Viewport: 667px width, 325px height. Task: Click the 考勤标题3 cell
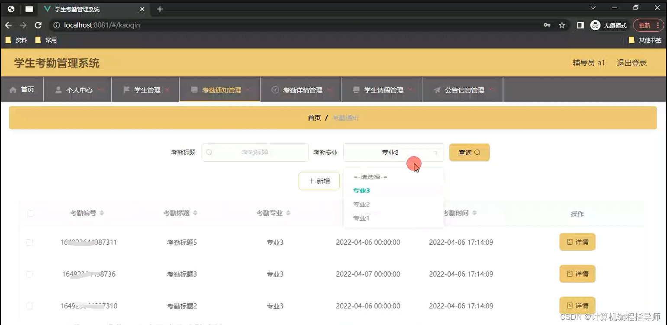point(182,274)
